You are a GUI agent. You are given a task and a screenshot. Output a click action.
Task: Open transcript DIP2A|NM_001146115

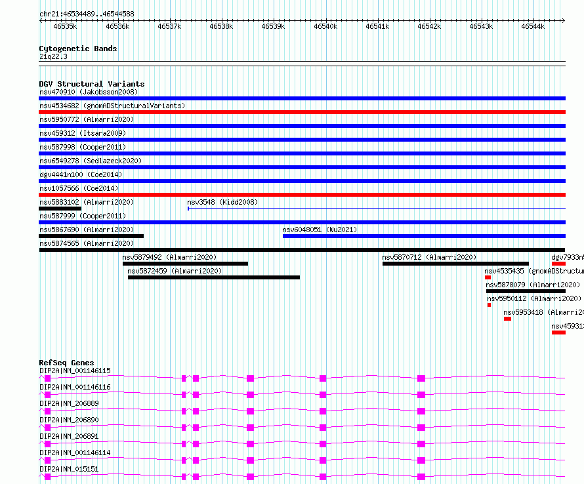tap(75, 371)
